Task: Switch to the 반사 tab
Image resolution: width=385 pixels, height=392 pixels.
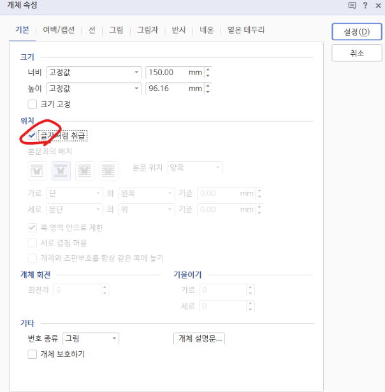Action: pyautogui.click(x=178, y=30)
